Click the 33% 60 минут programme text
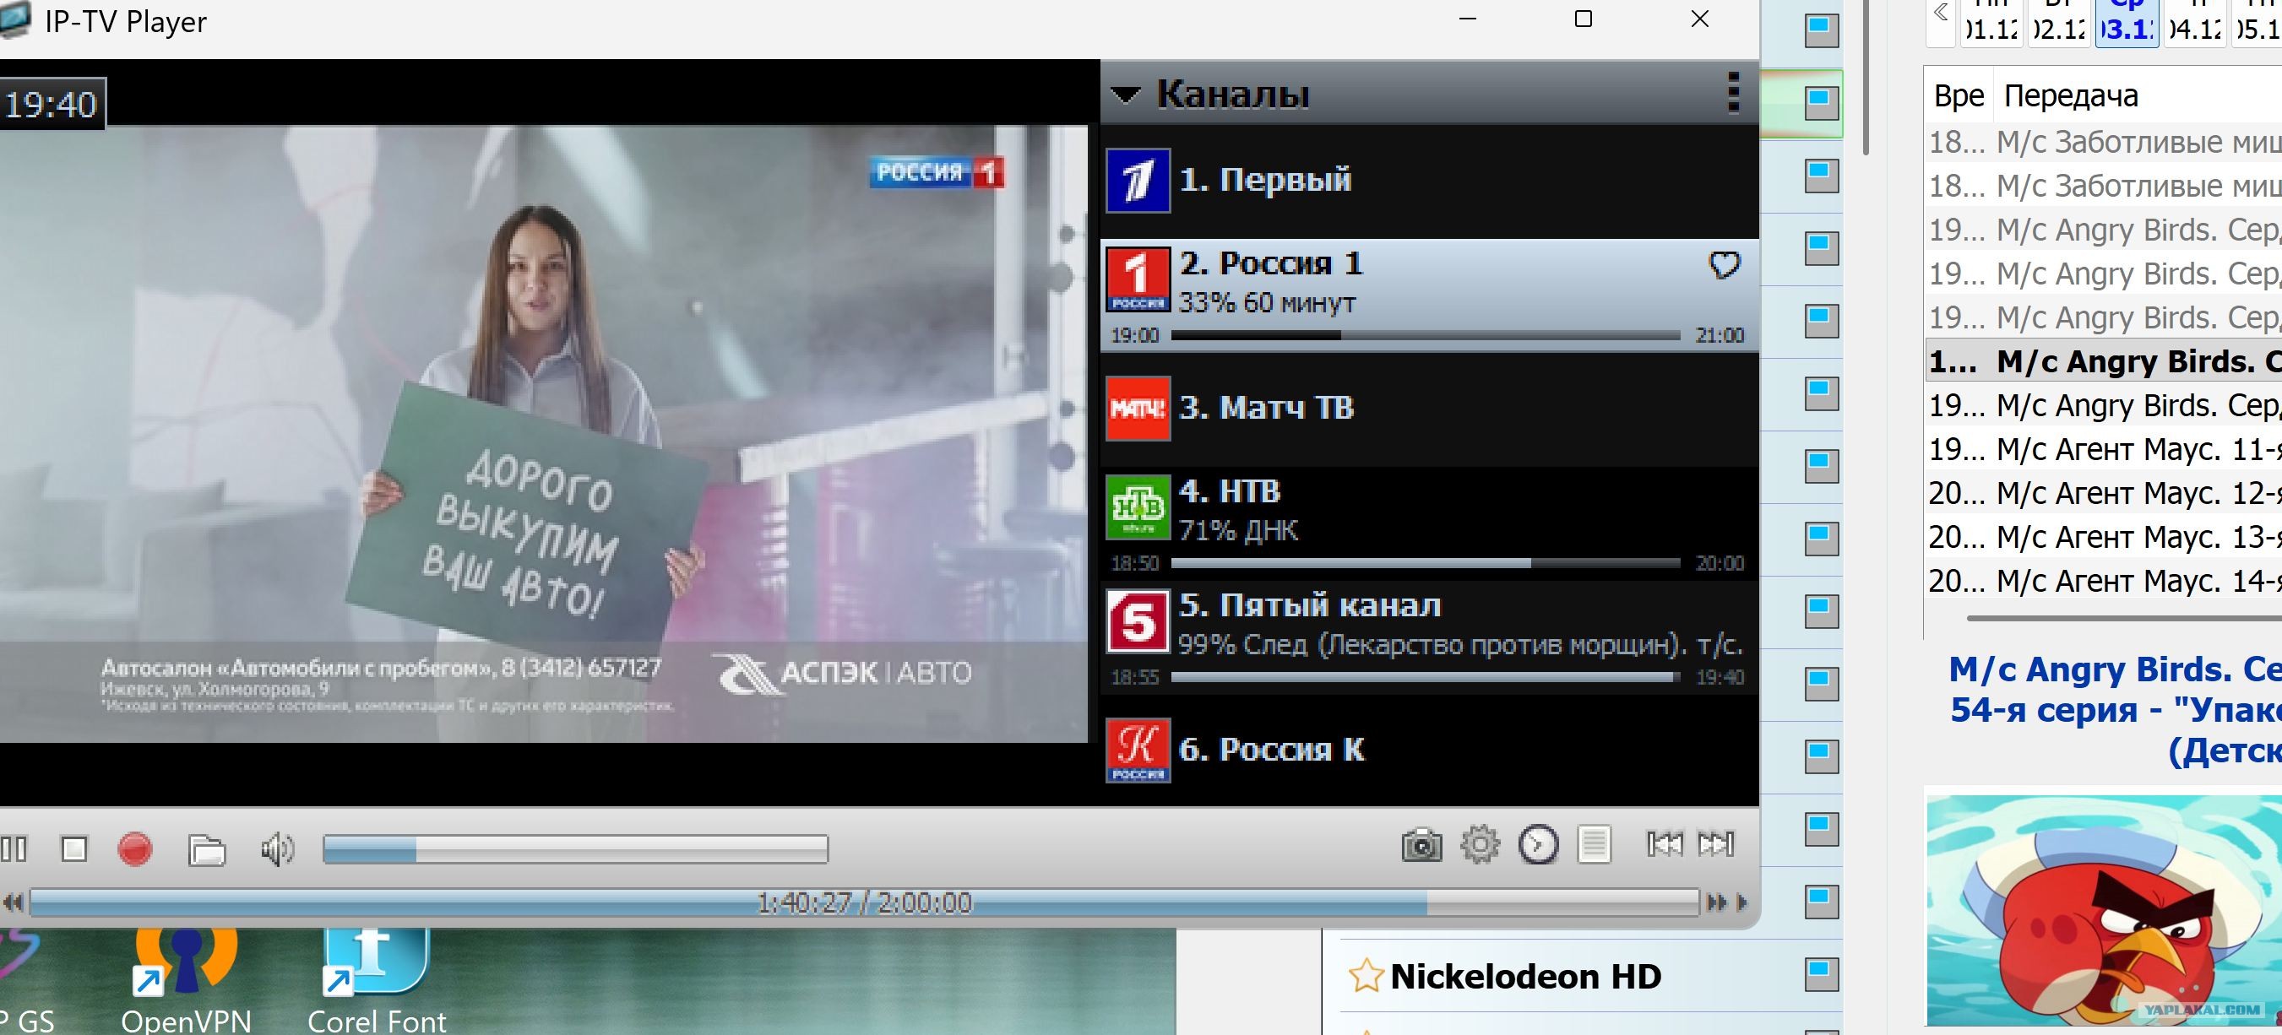The width and height of the screenshot is (2282, 1035). pyautogui.click(x=1267, y=304)
